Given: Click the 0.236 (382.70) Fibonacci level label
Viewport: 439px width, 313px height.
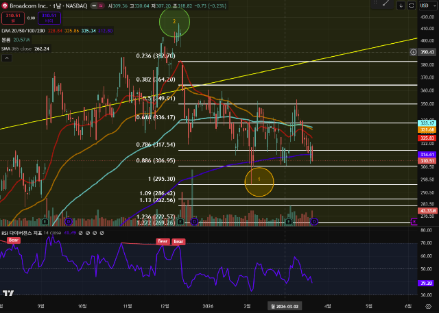Looking at the screenshot, I should tap(156, 56).
